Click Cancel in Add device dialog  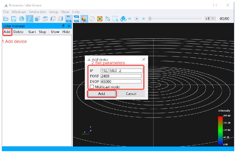click(131, 94)
